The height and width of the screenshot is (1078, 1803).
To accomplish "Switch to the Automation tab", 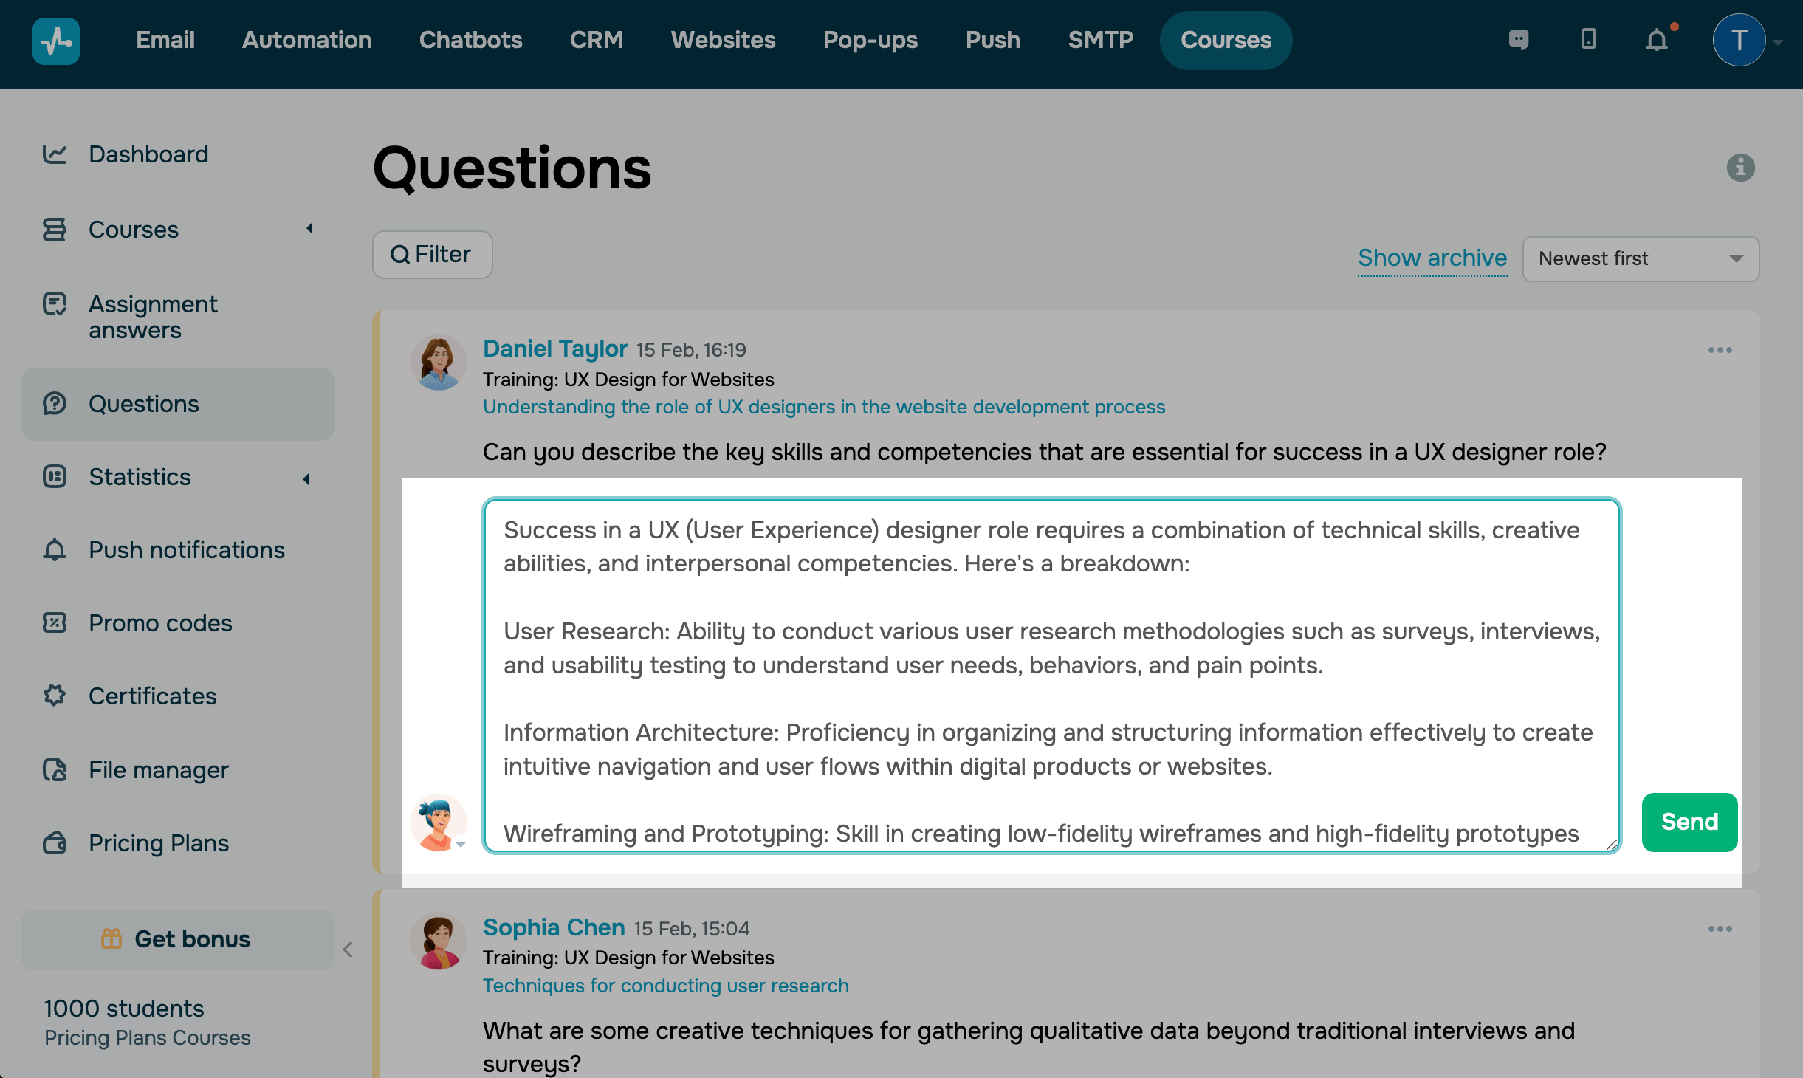I will click(306, 40).
